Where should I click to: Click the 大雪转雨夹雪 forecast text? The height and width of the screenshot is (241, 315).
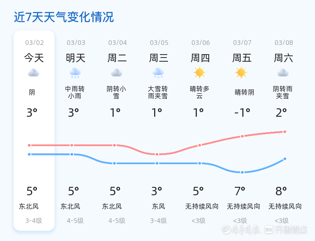click(157, 92)
